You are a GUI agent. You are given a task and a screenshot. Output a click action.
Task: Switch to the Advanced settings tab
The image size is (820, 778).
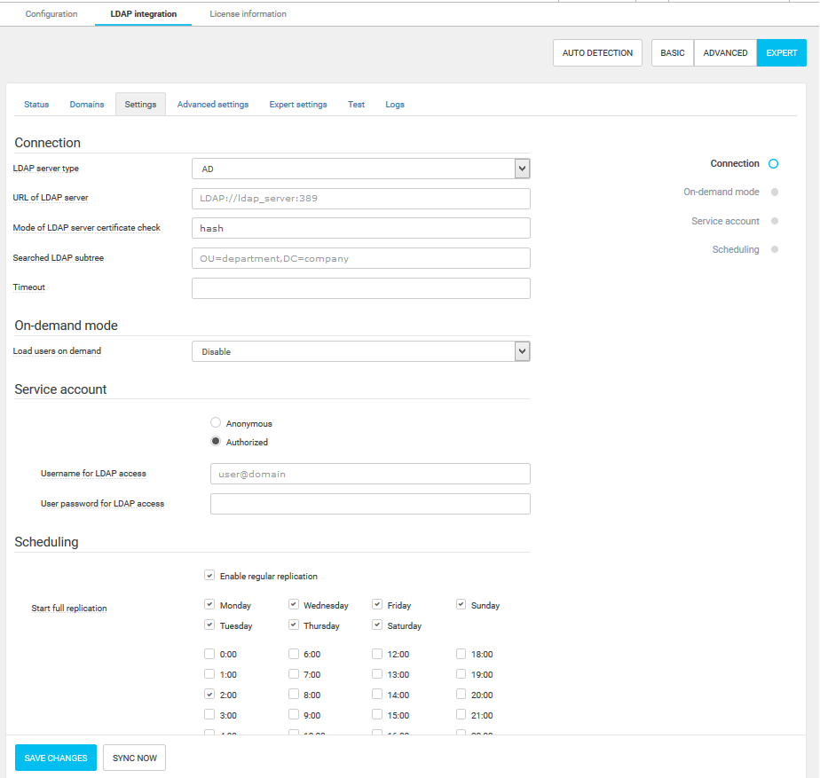(x=213, y=105)
